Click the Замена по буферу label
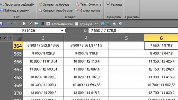Viewport: 178px width, 100px height. click(56, 4)
